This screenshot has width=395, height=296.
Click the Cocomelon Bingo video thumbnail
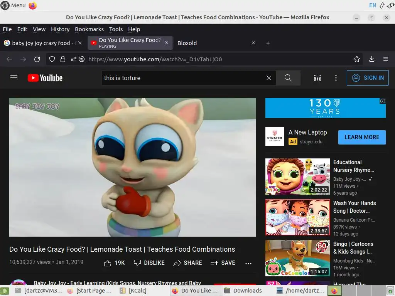(297, 258)
